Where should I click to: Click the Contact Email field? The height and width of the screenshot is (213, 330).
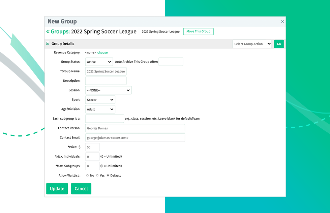135,138
